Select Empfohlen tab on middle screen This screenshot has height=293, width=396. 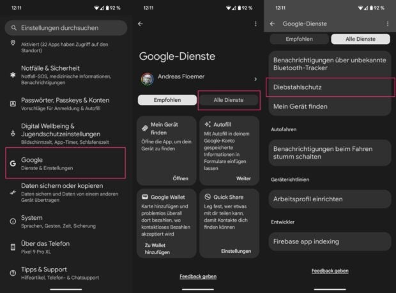pyautogui.click(x=167, y=100)
